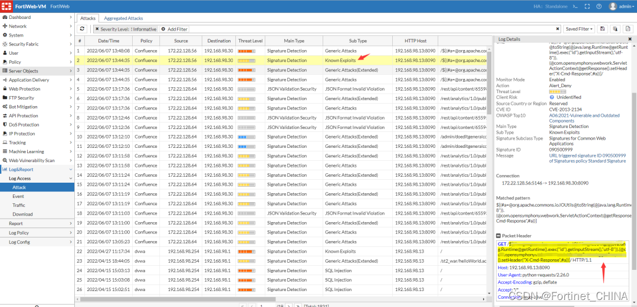Click the Machine Learning icon

click(5, 151)
